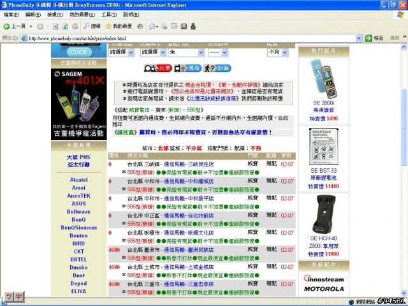This screenshot has height=306, width=408.
Task: Click the Messenger figure toolbar icon
Action: 193,26
